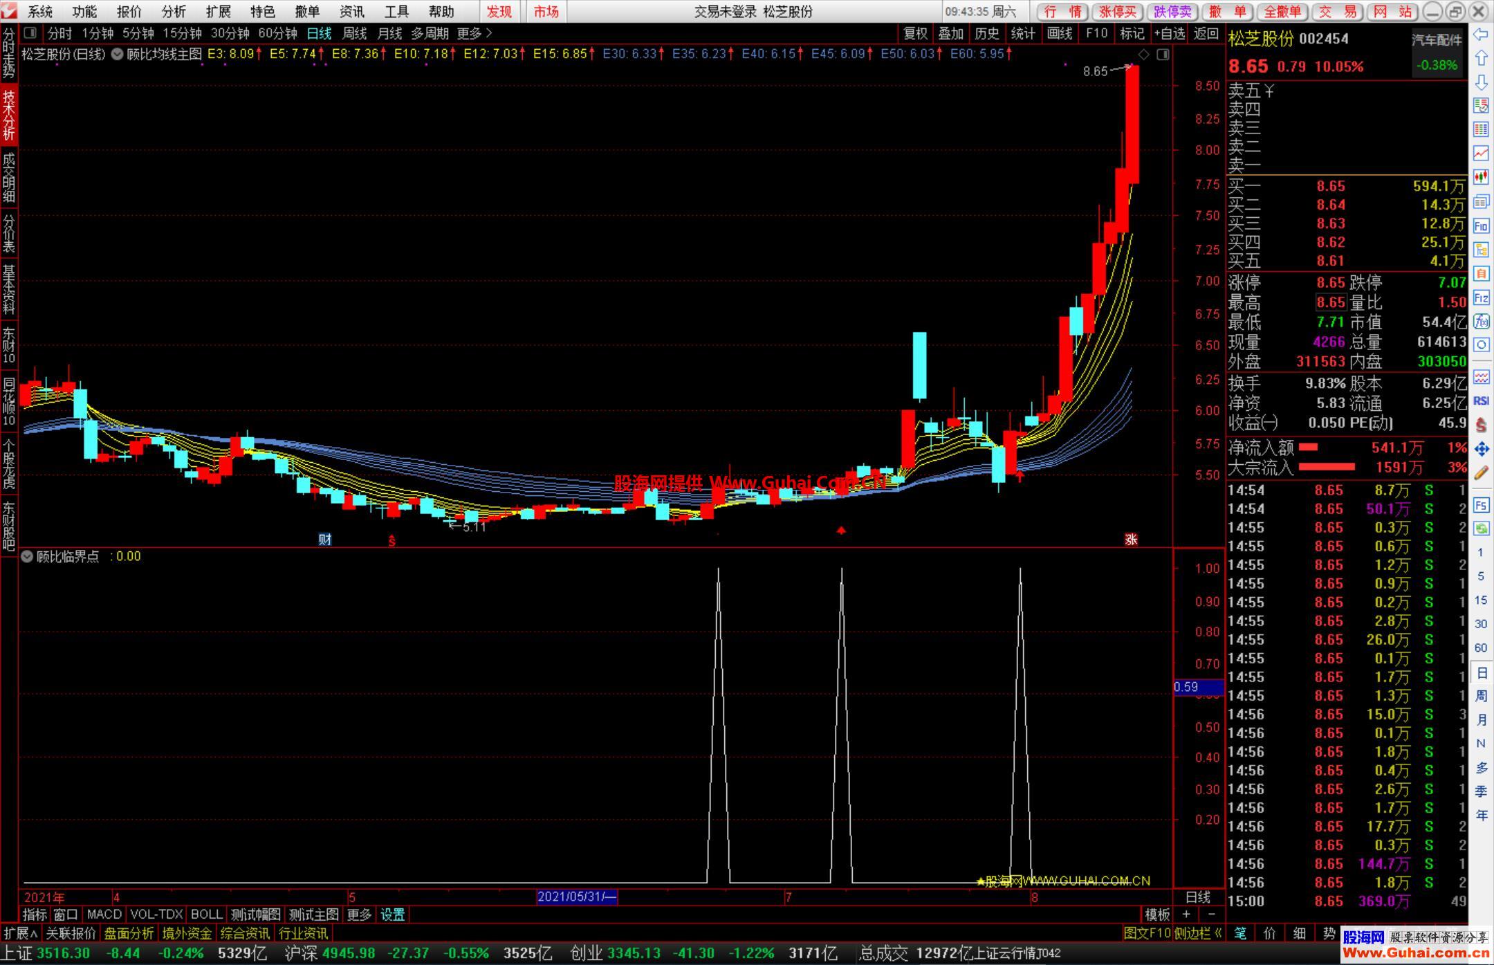Toggle the panel layout icon beside the diamond

click(x=1163, y=54)
